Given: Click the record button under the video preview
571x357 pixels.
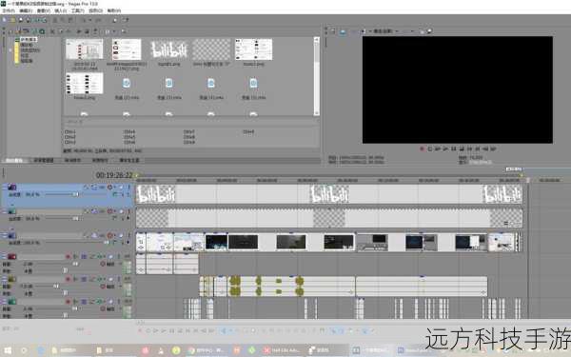Looking at the screenshot, I should tap(422, 149).
